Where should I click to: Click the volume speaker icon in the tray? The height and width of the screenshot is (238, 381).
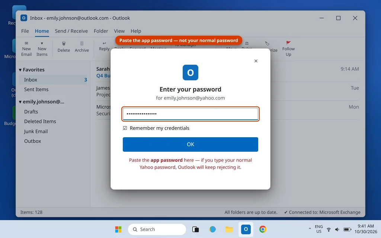point(337,229)
